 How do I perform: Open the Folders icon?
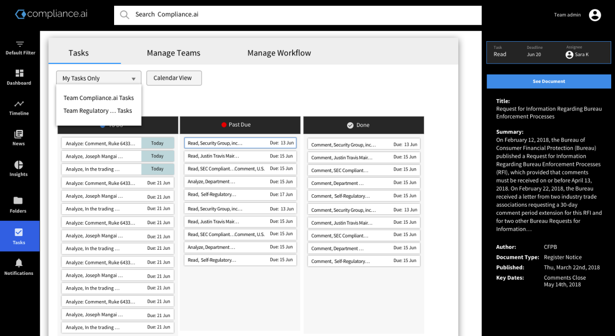[x=18, y=200]
